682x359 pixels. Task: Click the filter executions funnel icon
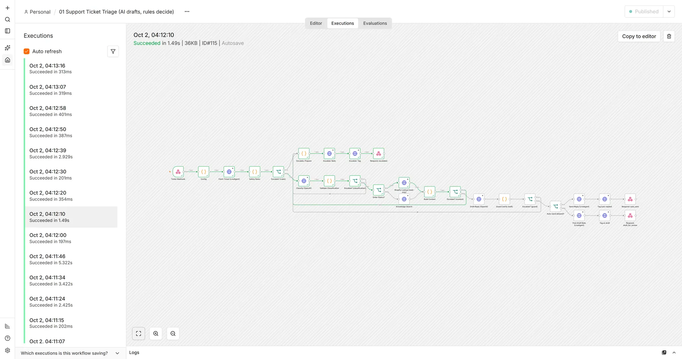tap(113, 52)
